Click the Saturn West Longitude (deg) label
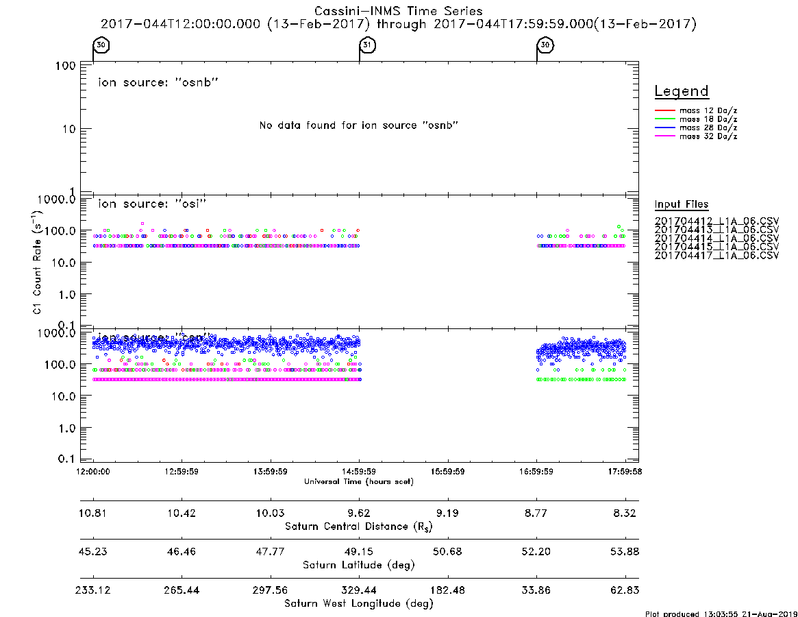 coord(359,604)
